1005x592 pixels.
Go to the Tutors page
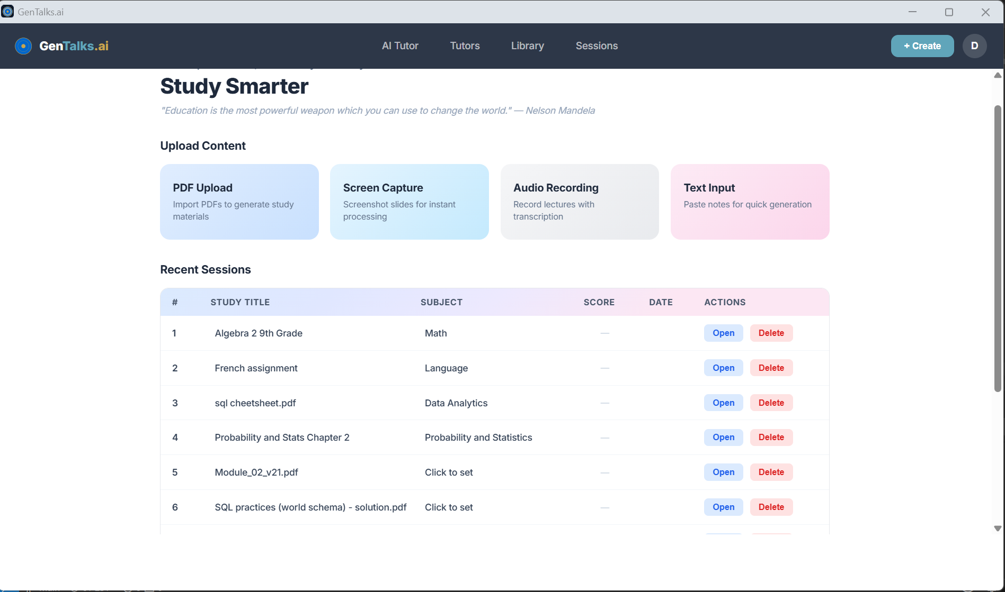pyautogui.click(x=465, y=46)
